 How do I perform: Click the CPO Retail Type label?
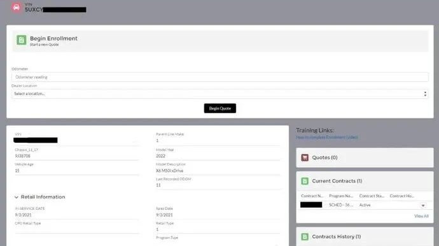click(x=28, y=223)
